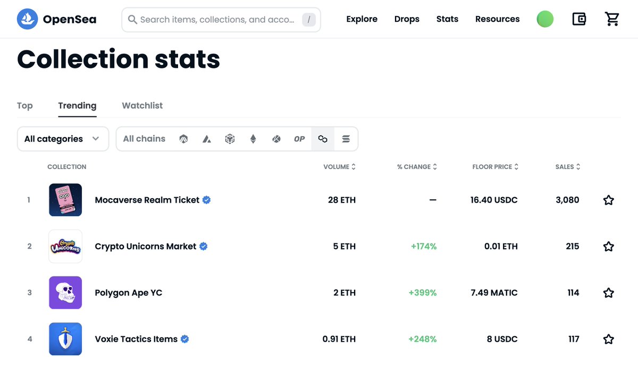Click the 2 ETH volume value

tap(345, 292)
